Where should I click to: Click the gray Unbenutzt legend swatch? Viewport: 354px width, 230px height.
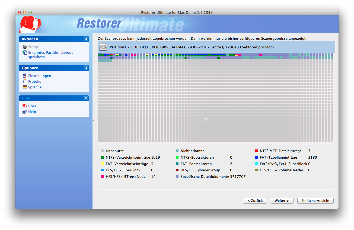102,151
